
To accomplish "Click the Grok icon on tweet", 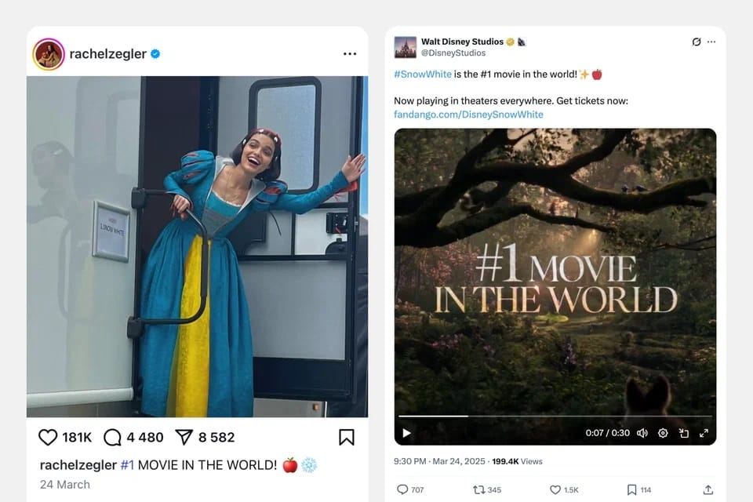I will click(x=696, y=42).
